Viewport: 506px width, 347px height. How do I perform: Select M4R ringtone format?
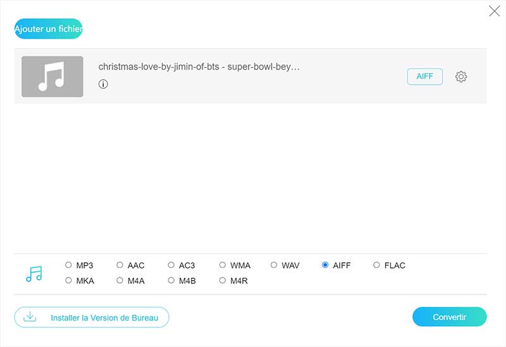[223, 281]
